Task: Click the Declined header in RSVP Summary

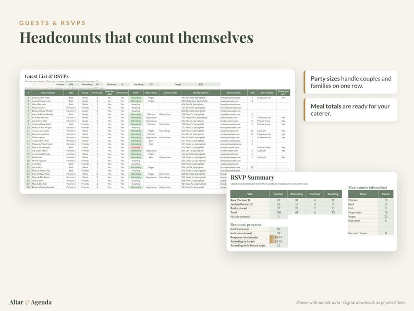Action: click(x=315, y=194)
